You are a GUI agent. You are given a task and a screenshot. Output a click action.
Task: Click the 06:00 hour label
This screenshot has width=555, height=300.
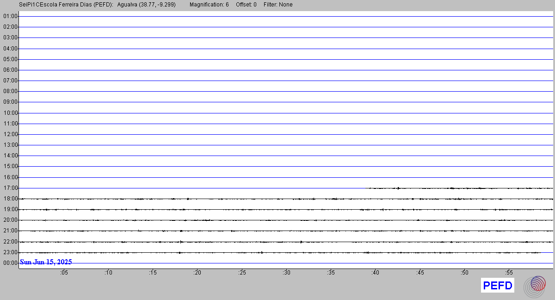(10, 70)
